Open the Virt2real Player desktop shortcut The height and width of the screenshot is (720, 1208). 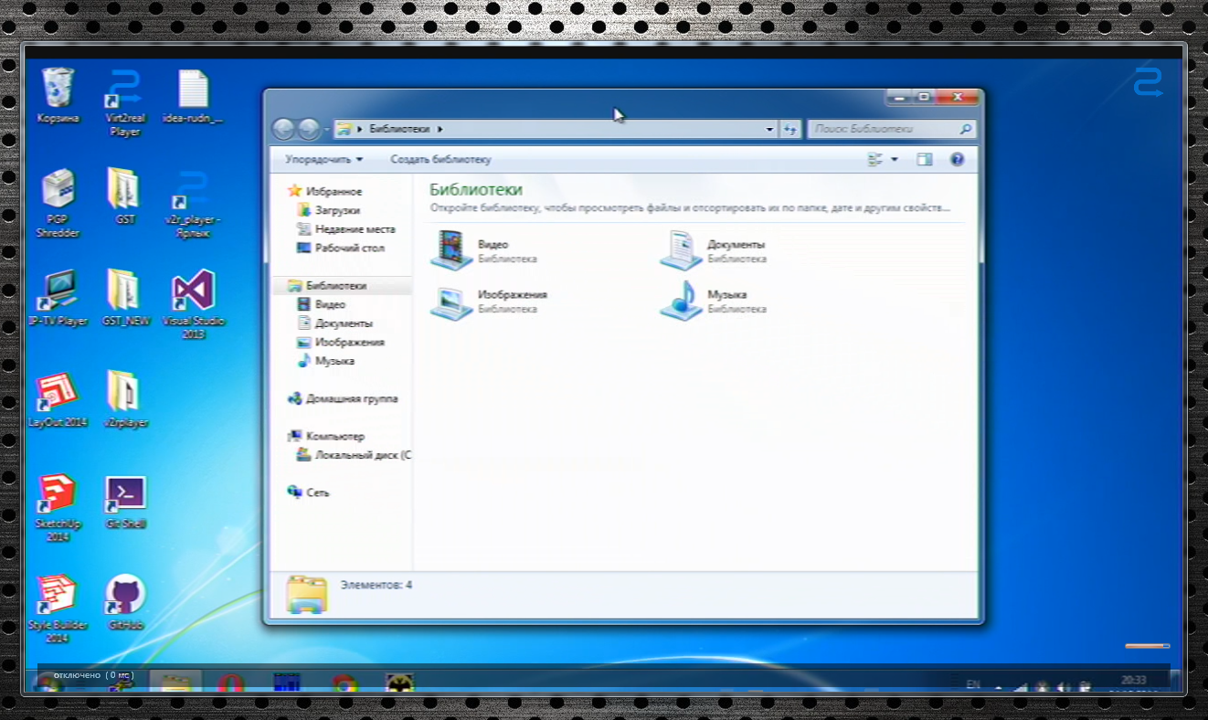point(125,103)
